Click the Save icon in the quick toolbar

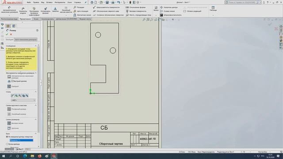coord(107,2)
